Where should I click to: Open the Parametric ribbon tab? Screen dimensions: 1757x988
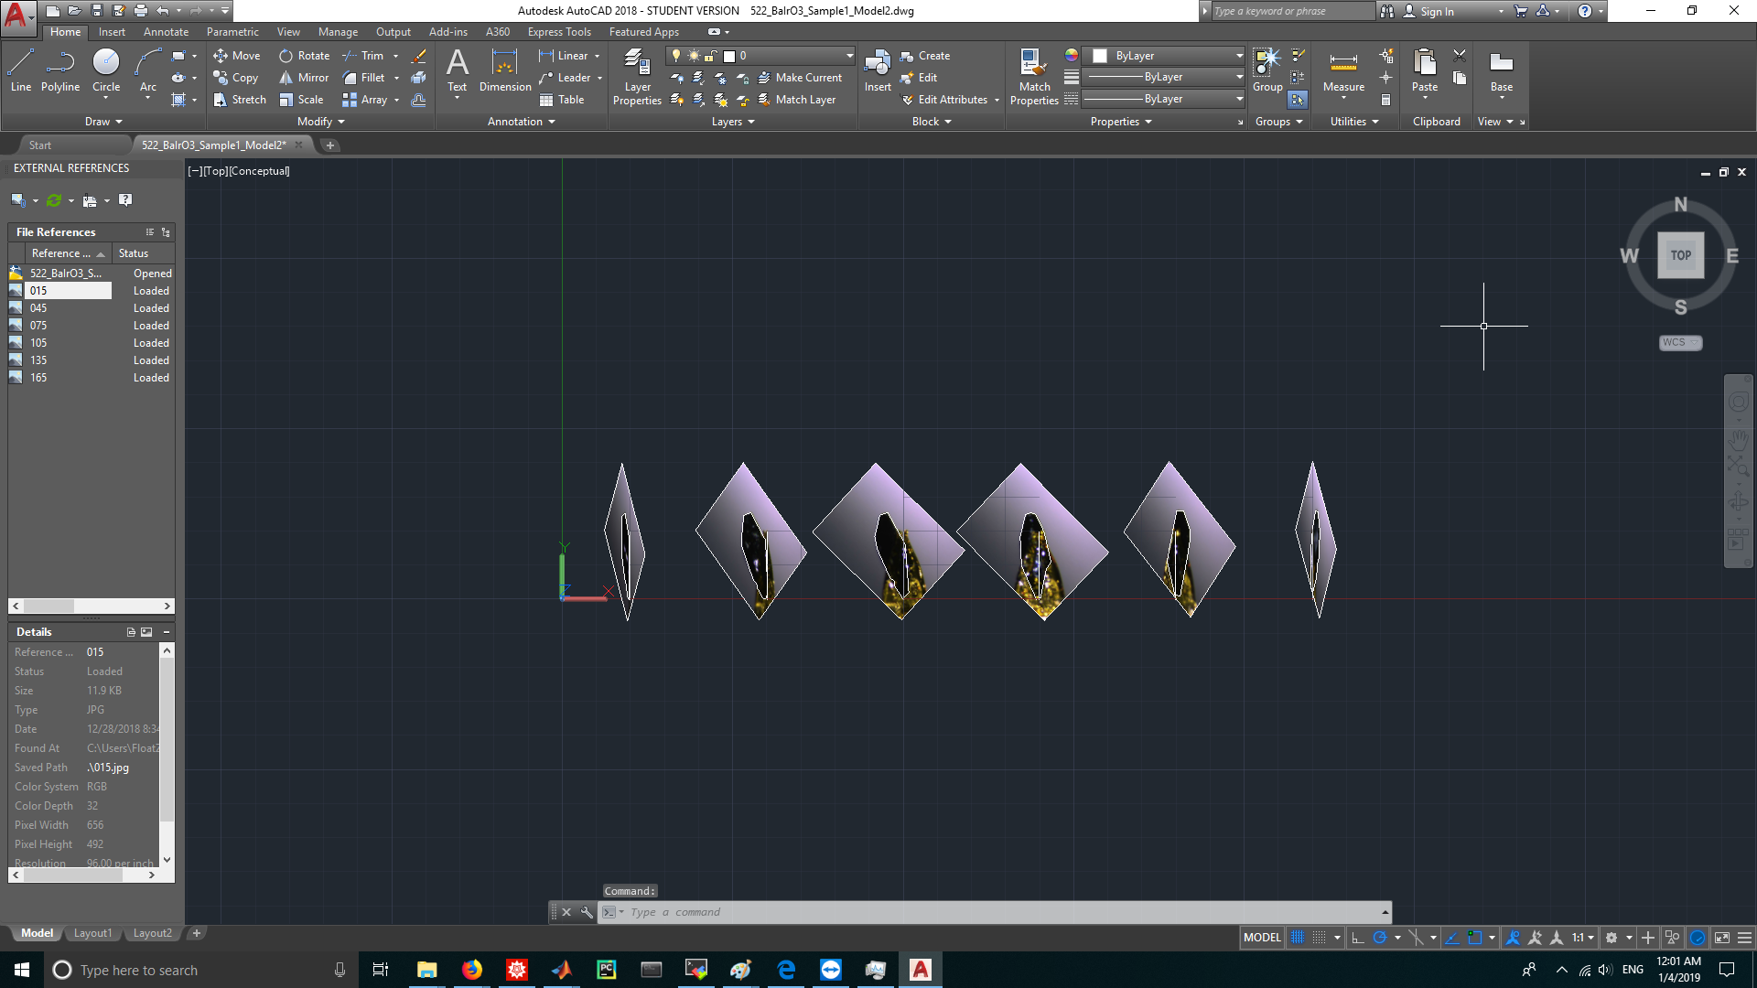pos(232,32)
